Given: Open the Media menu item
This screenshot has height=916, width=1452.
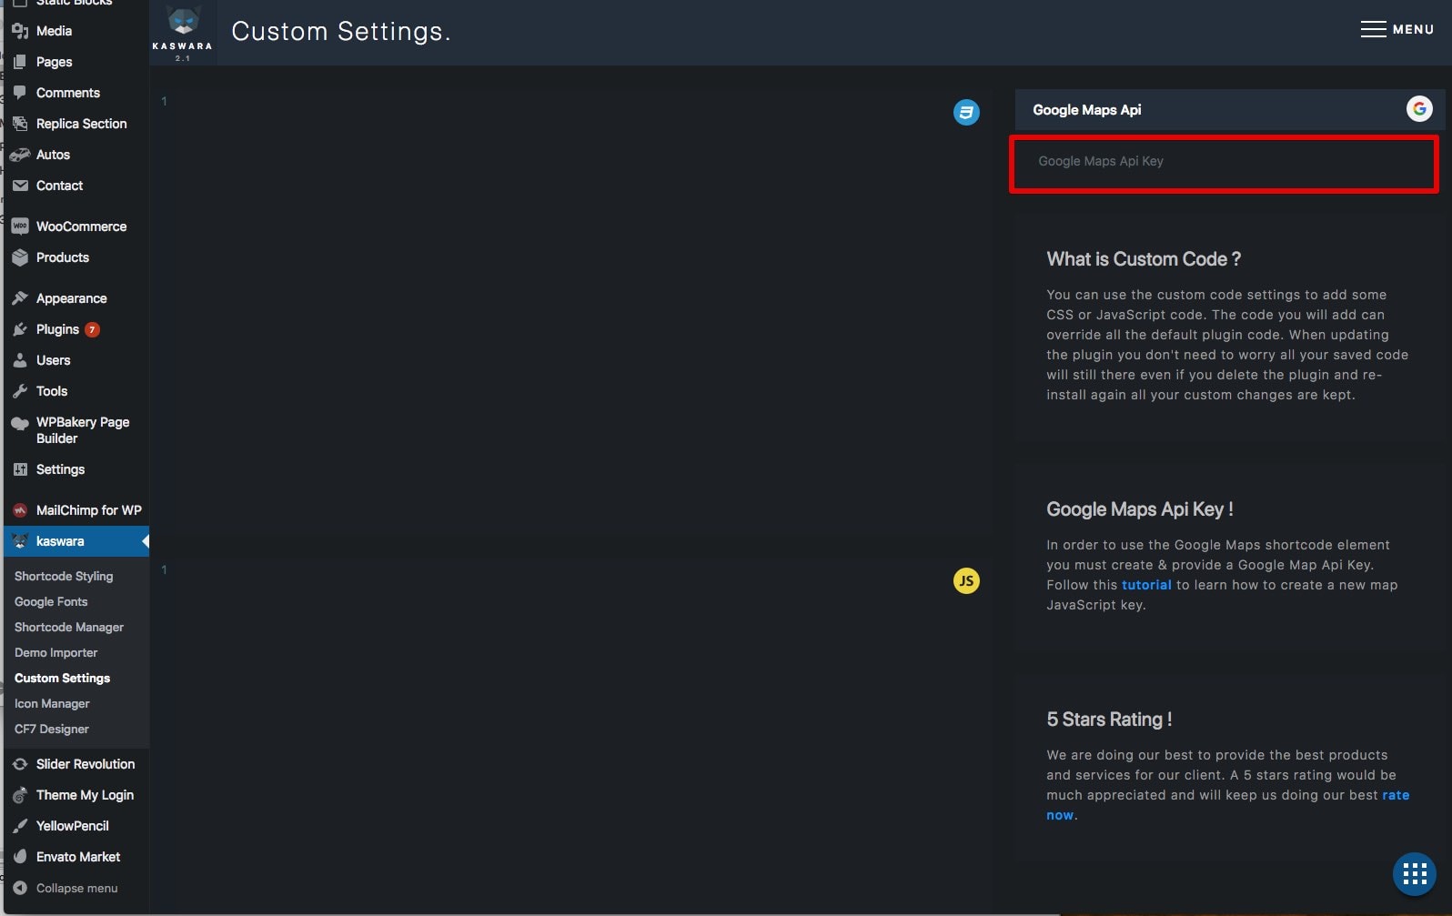Looking at the screenshot, I should point(76,31).
